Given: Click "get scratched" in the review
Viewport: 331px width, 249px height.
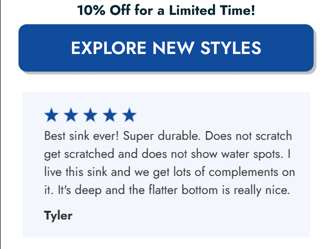Looking at the screenshot, I should [79, 154].
